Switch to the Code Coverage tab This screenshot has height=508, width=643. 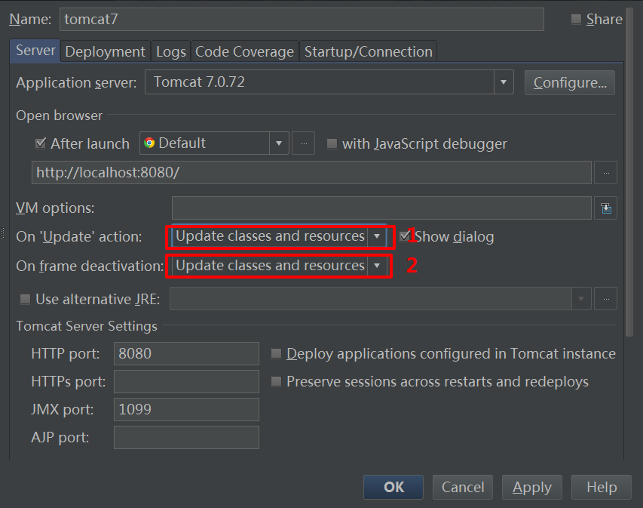(x=244, y=51)
